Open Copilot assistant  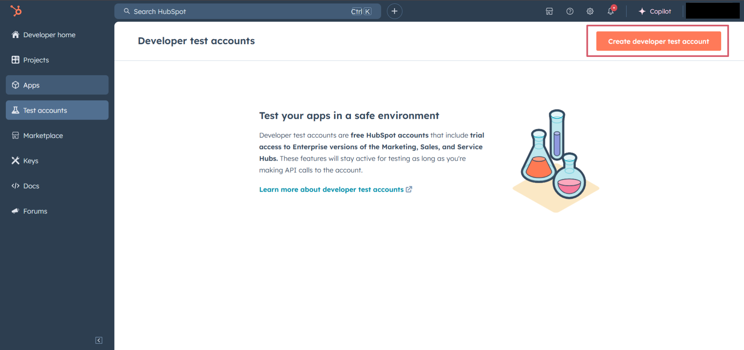click(655, 11)
